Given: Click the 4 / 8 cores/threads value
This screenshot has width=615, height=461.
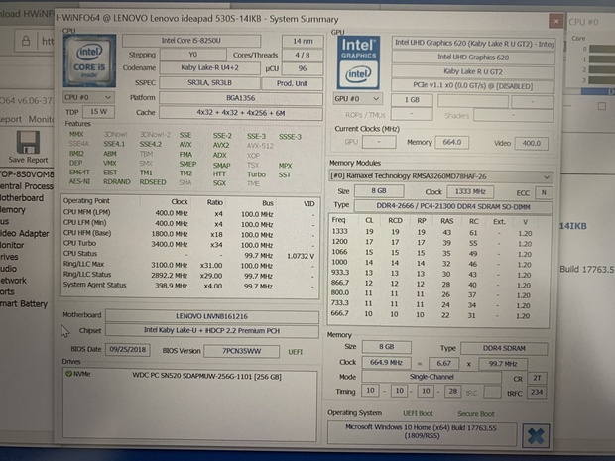Looking at the screenshot, I should [x=303, y=55].
